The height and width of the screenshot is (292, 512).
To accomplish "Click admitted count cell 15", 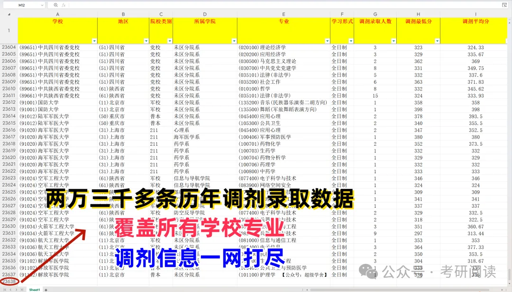I will click(x=375, y=96).
